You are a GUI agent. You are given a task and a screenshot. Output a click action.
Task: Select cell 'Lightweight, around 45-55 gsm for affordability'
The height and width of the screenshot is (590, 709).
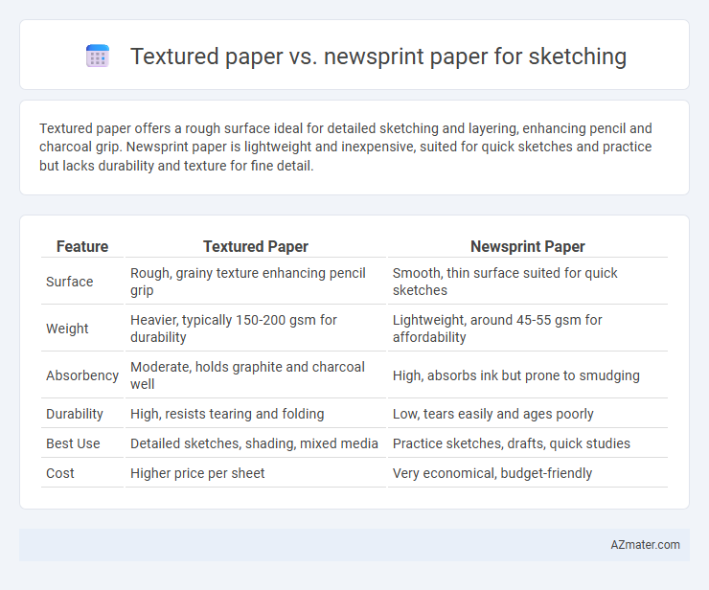[528, 329]
